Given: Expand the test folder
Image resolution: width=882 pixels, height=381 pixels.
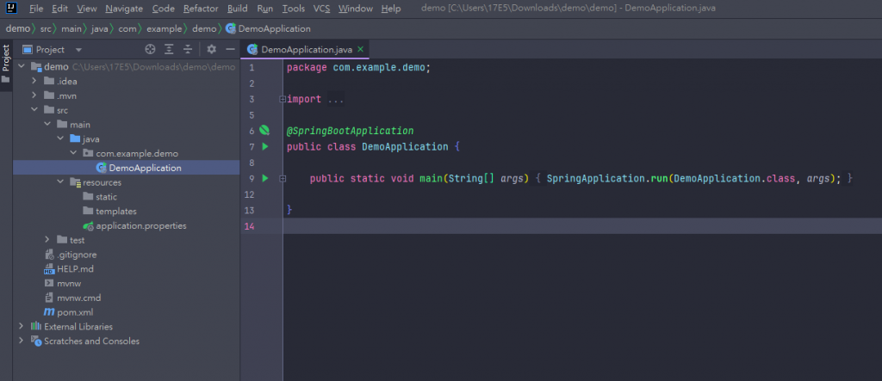Looking at the screenshot, I should click(47, 240).
